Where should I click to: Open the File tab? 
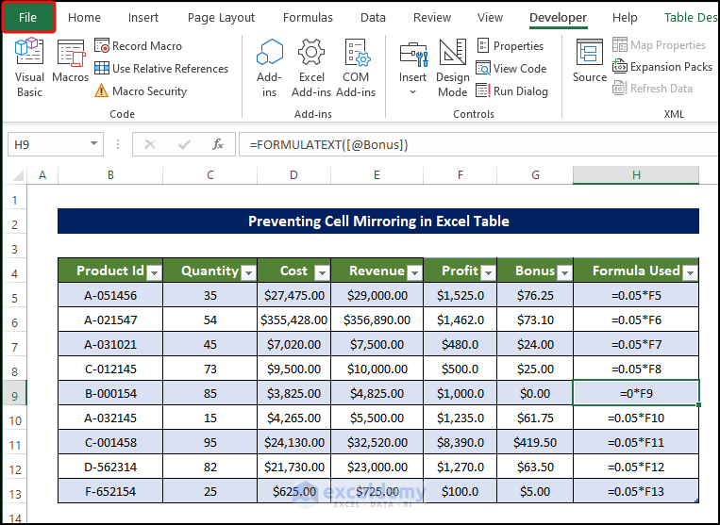click(28, 18)
